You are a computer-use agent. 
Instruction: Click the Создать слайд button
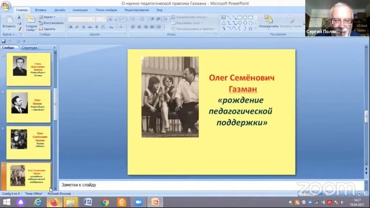click(x=31, y=23)
